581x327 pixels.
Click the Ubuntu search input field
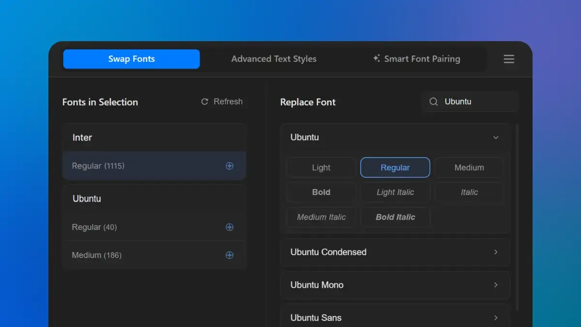coord(470,102)
